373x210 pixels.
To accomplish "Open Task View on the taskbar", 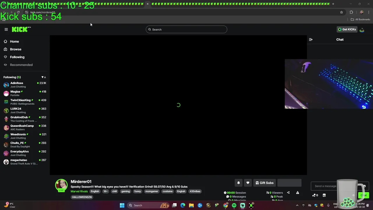I will 174,205.
